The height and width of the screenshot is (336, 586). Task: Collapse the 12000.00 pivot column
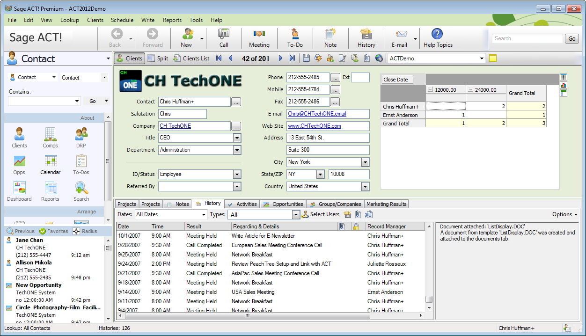point(431,90)
